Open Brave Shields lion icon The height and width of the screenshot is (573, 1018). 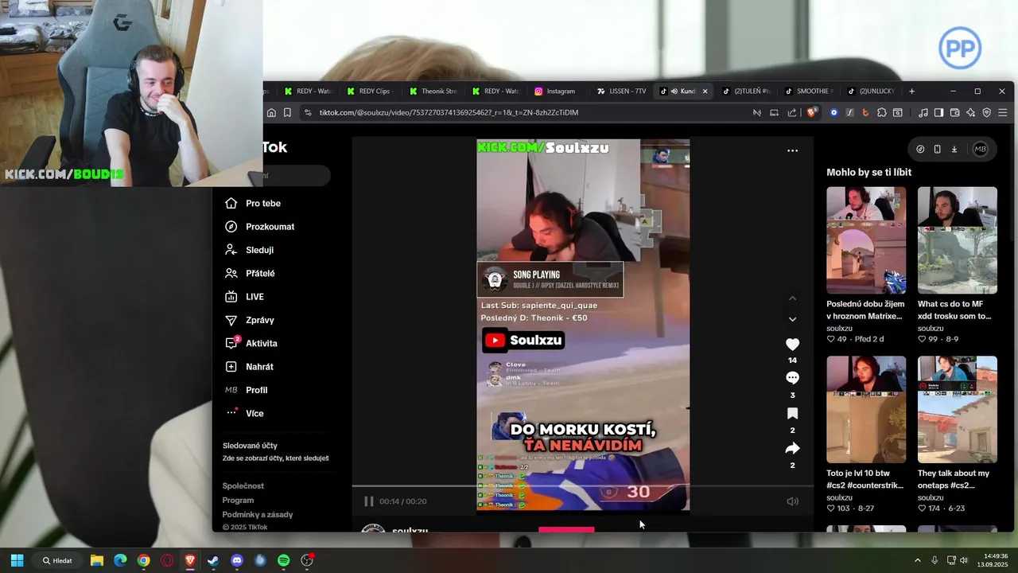811,113
